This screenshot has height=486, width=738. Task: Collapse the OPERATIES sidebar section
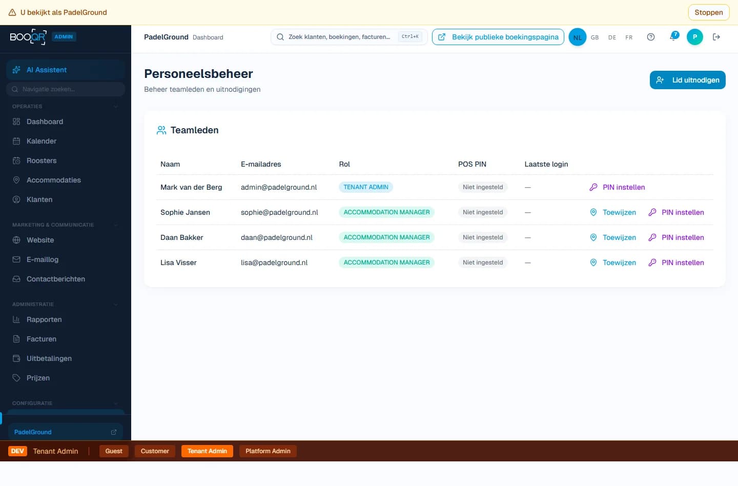(116, 107)
